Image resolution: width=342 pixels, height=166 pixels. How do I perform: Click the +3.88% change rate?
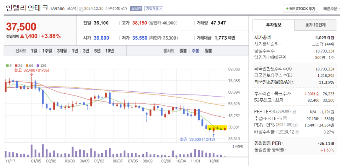click(51, 36)
